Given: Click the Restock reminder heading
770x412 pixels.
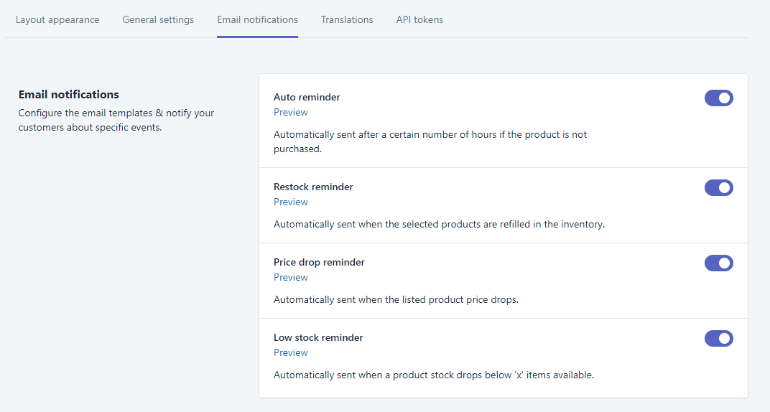Looking at the screenshot, I should click(313, 187).
